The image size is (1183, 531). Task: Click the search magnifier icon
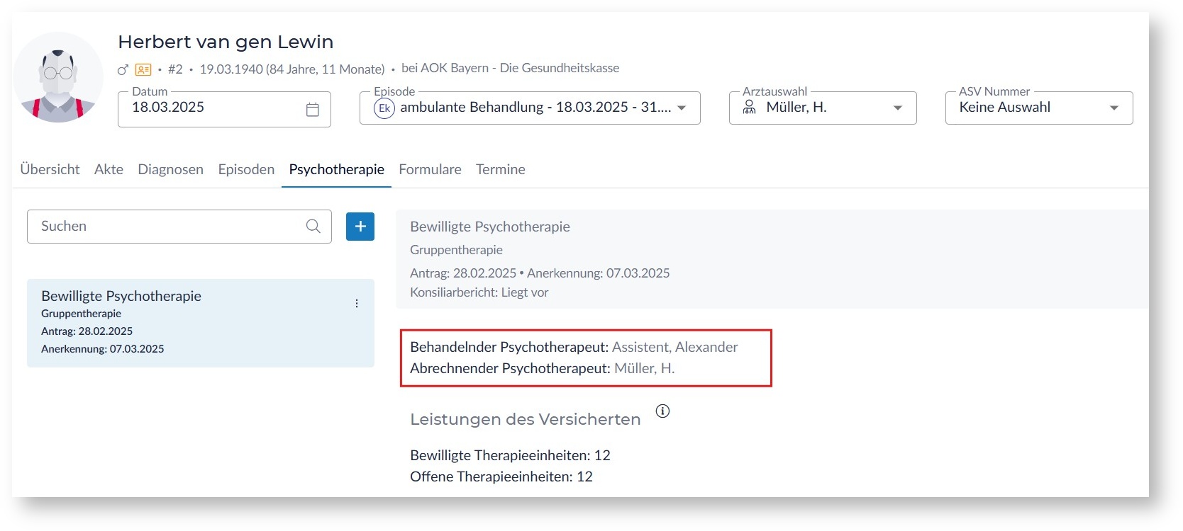[x=313, y=227]
